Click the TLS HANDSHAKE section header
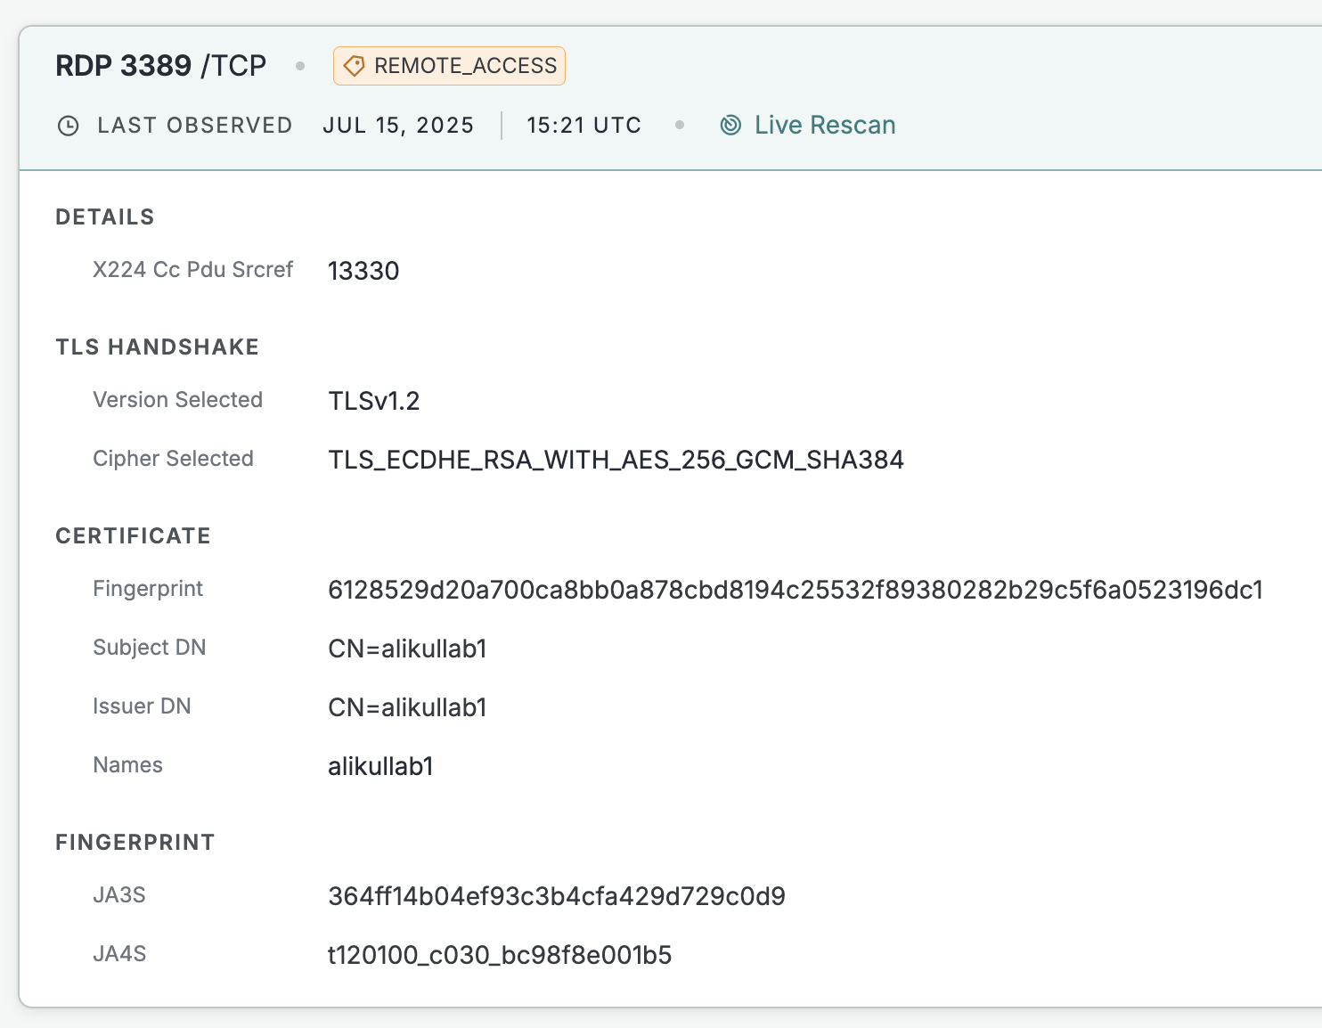Image resolution: width=1322 pixels, height=1028 pixels. (157, 347)
